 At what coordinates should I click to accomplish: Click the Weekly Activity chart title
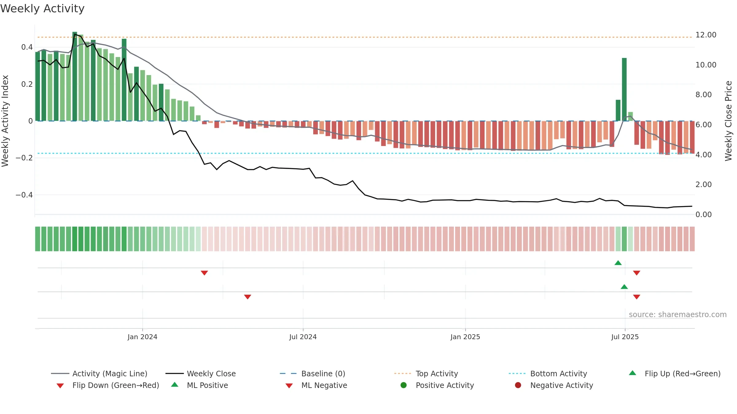(42, 9)
